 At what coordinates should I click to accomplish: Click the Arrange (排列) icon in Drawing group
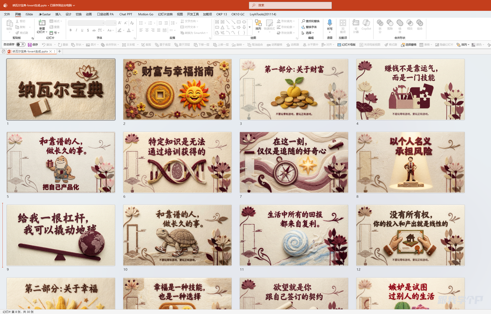258,24
